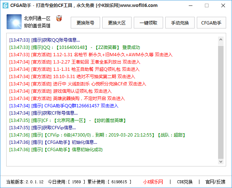The width and height of the screenshot is (232, 188).
Task: Select the CF 北京网通一区 account log line
Action: coord(67,120)
